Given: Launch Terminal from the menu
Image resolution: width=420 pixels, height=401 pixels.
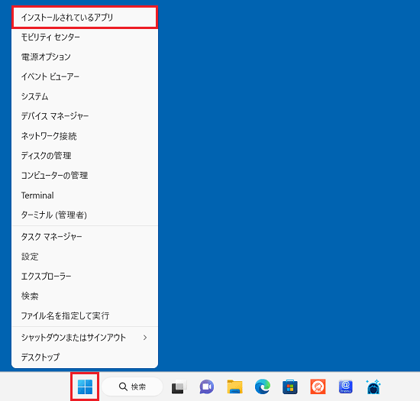Looking at the screenshot, I should [85, 196].
